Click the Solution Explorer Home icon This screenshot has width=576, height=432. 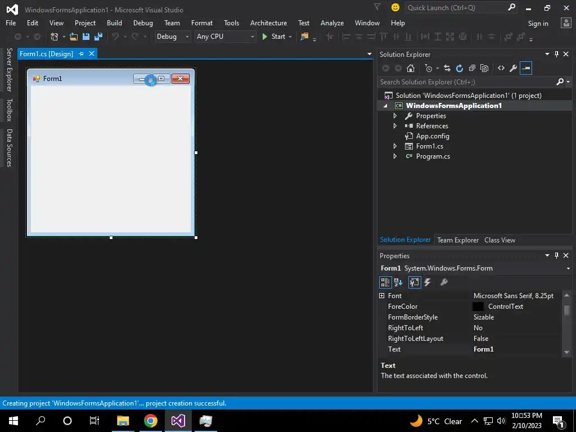tap(410, 68)
